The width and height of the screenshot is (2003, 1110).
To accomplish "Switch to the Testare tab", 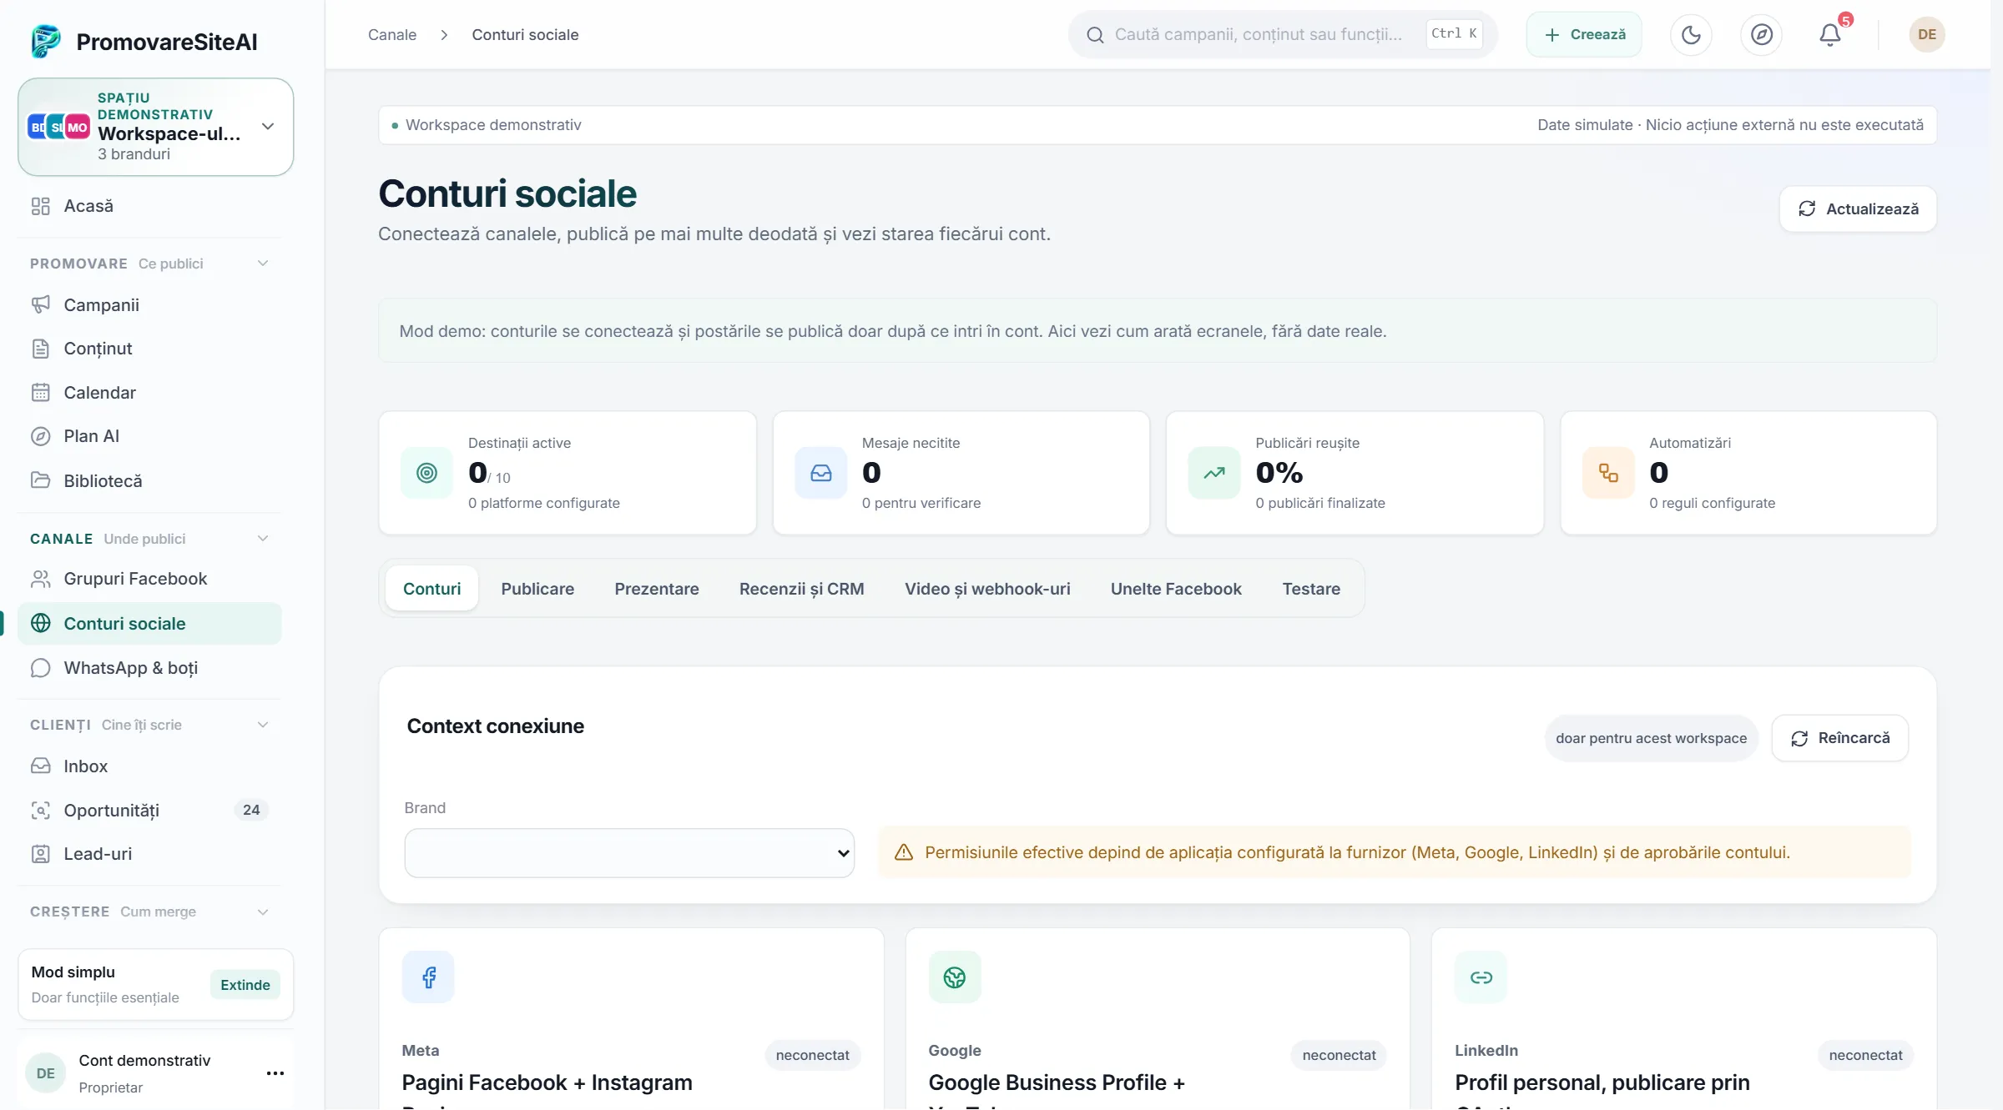I will click(1311, 589).
